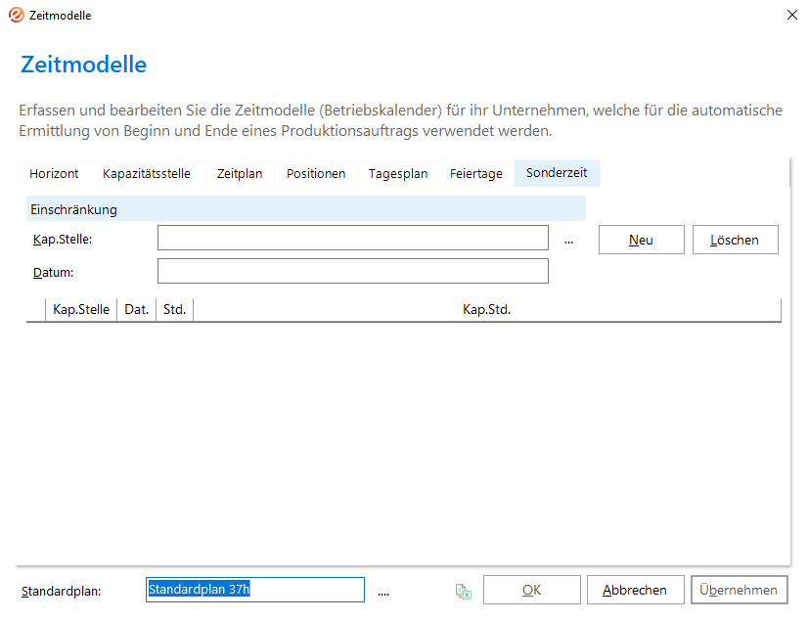Apply changes with Übernehmen button

pyautogui.click(x=739, y=590)
